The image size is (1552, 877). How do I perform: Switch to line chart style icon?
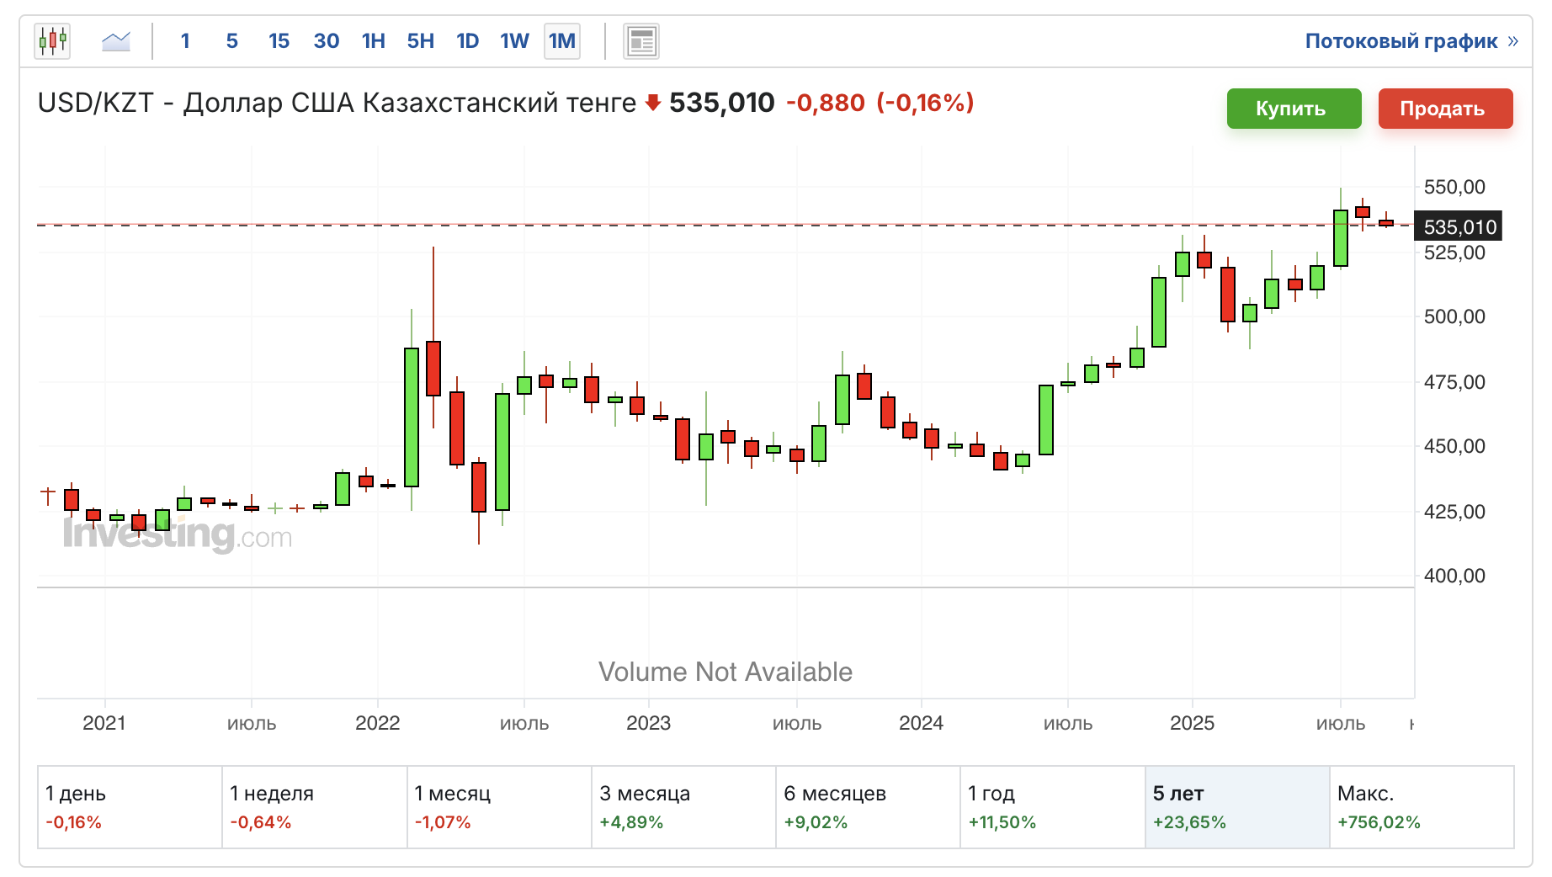click(114, 40)
